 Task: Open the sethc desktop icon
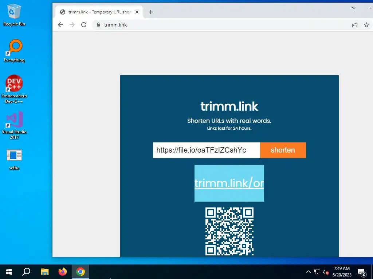[14, 159]
